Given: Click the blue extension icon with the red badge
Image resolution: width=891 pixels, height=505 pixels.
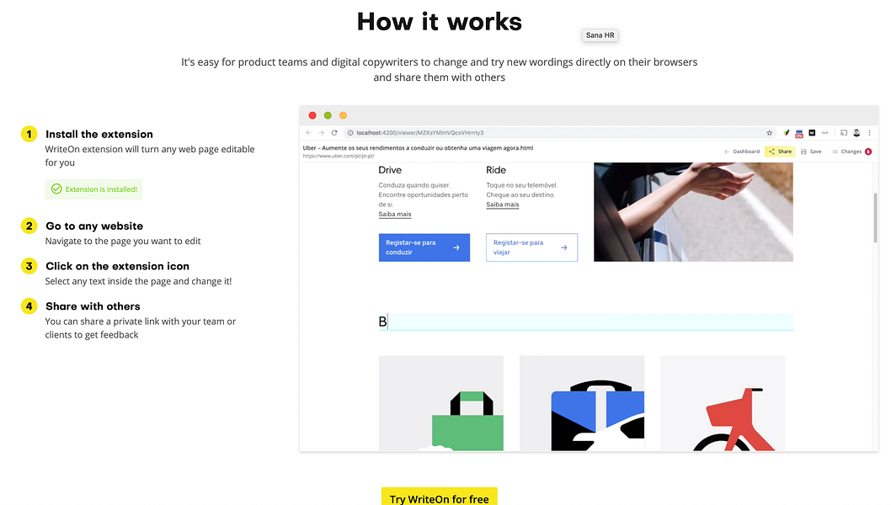Looking at the screenshot, I should [799, 134].
